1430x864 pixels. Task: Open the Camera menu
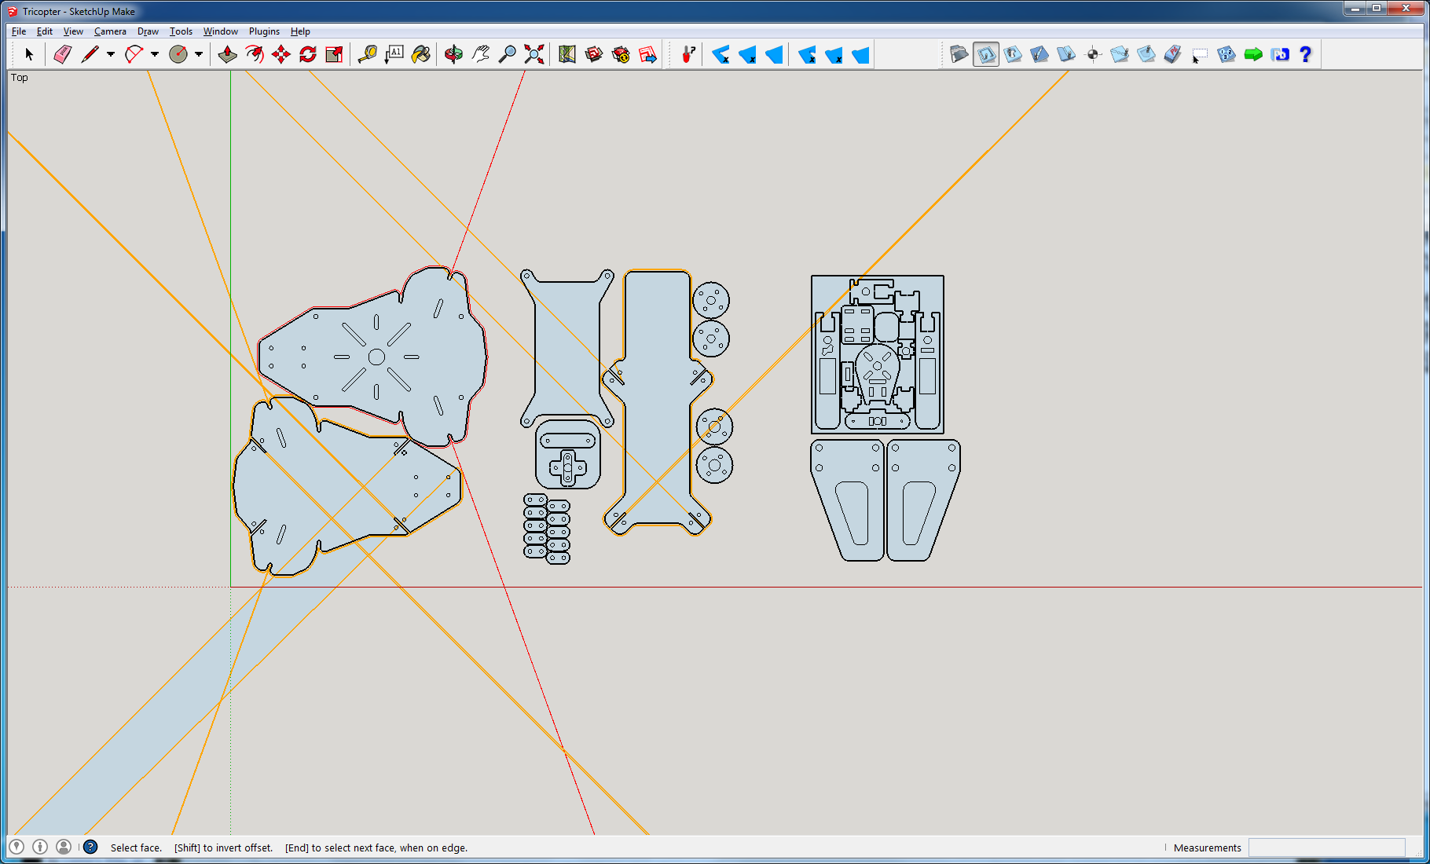click(110, 31)
